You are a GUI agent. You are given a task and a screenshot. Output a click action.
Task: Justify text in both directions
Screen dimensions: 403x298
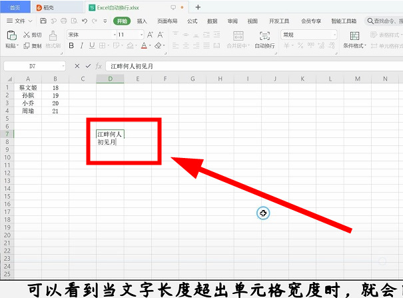206,45
